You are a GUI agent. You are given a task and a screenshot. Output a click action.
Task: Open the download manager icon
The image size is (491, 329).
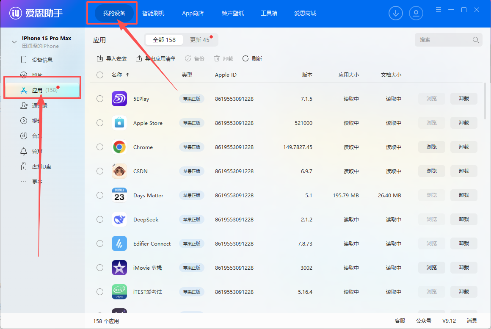395,13
